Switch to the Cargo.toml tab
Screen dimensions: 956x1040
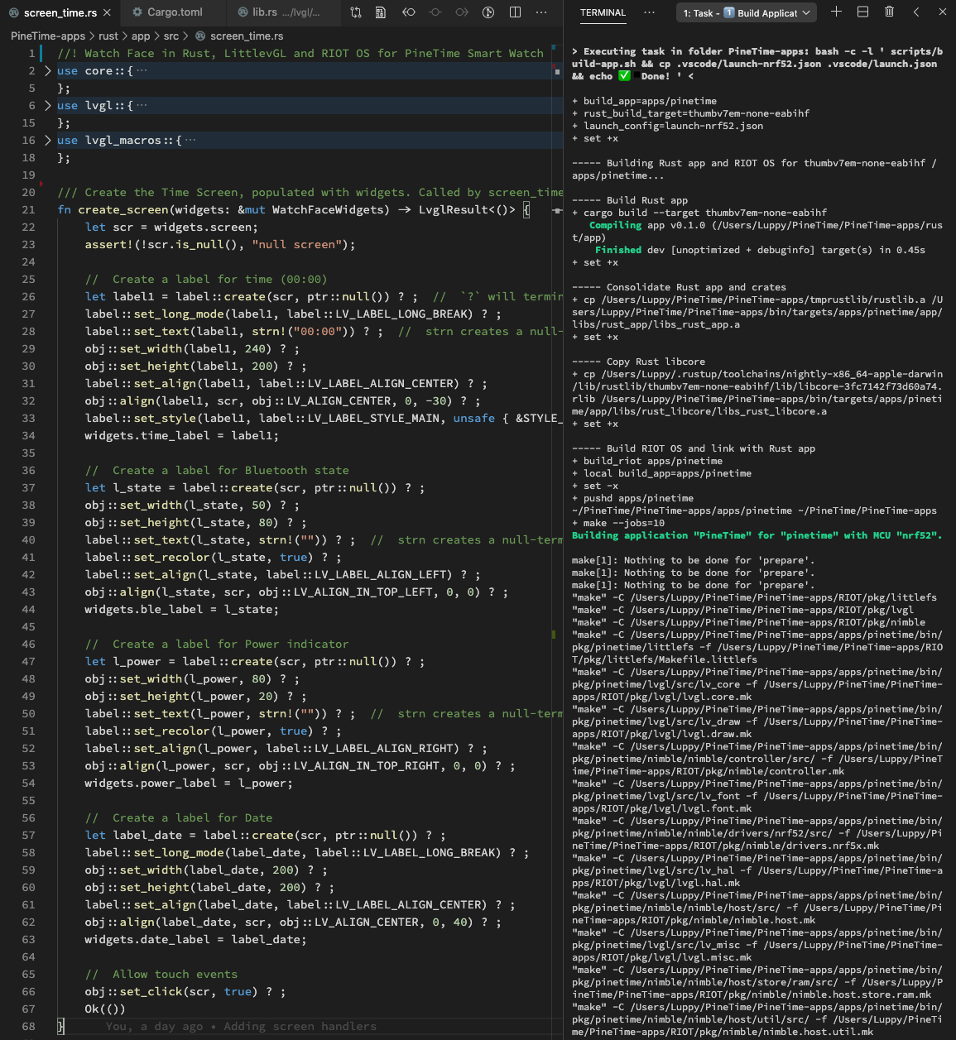(174, 12)
